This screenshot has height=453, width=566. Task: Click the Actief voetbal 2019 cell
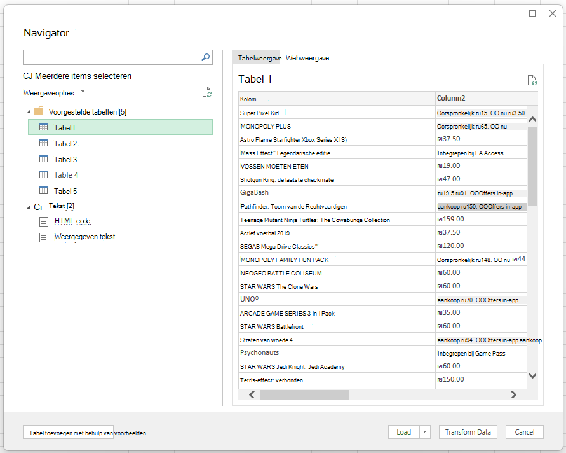[x=337, y=233]
